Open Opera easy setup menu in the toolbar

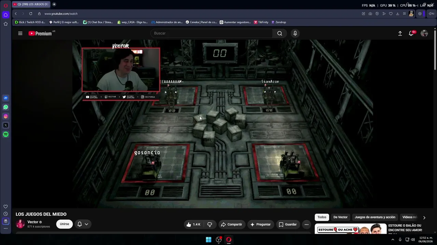click(x=404, y=14)
